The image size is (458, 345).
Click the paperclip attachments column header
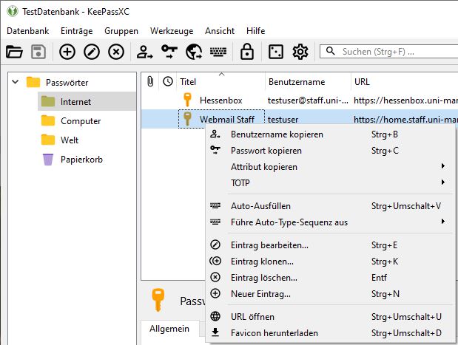(x=150, y=82)
